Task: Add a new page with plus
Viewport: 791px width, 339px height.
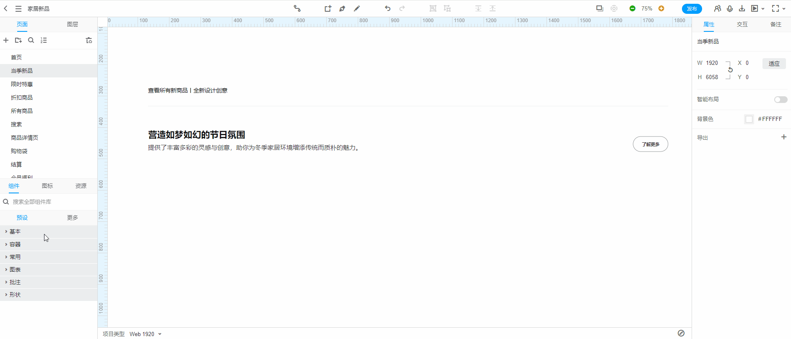Action: pyautogui.click(x=6, y=40)
